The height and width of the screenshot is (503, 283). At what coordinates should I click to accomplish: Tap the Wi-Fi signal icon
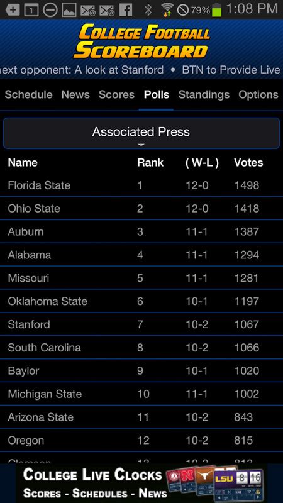[167, 10]
